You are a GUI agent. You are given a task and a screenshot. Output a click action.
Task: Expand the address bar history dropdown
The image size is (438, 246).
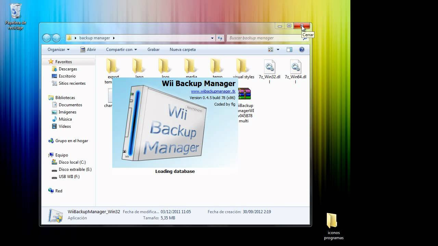point(212,38)
